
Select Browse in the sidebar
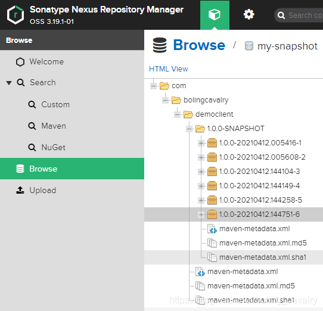(72, 169)
